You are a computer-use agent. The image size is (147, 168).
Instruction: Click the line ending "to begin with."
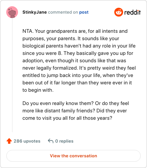coord(38,90)
